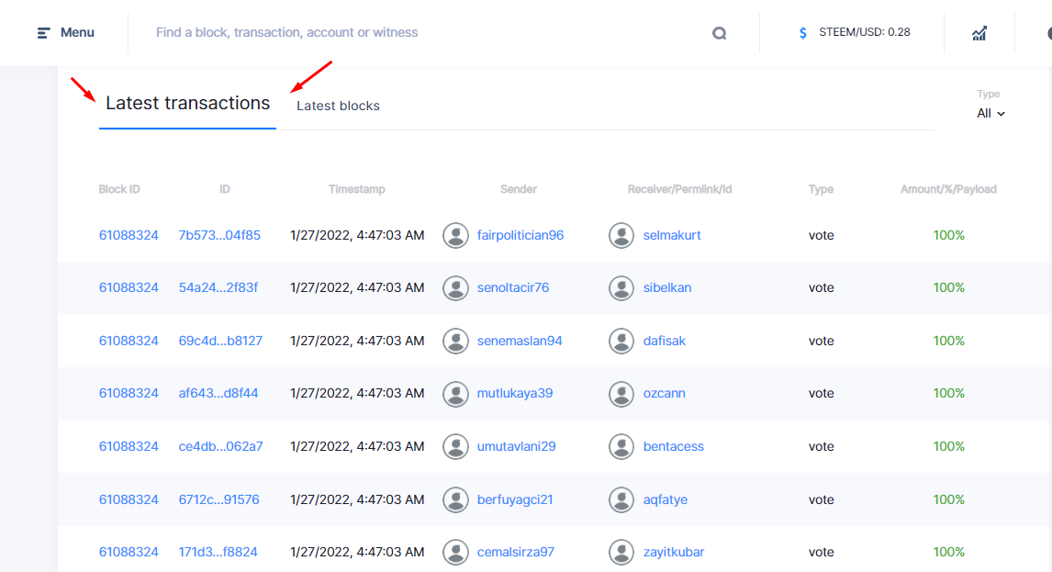Click senoltacir76 sender avatar icon
This screenshot has height=572, width=1052.
pyautogui.click(x=455, y=288)
